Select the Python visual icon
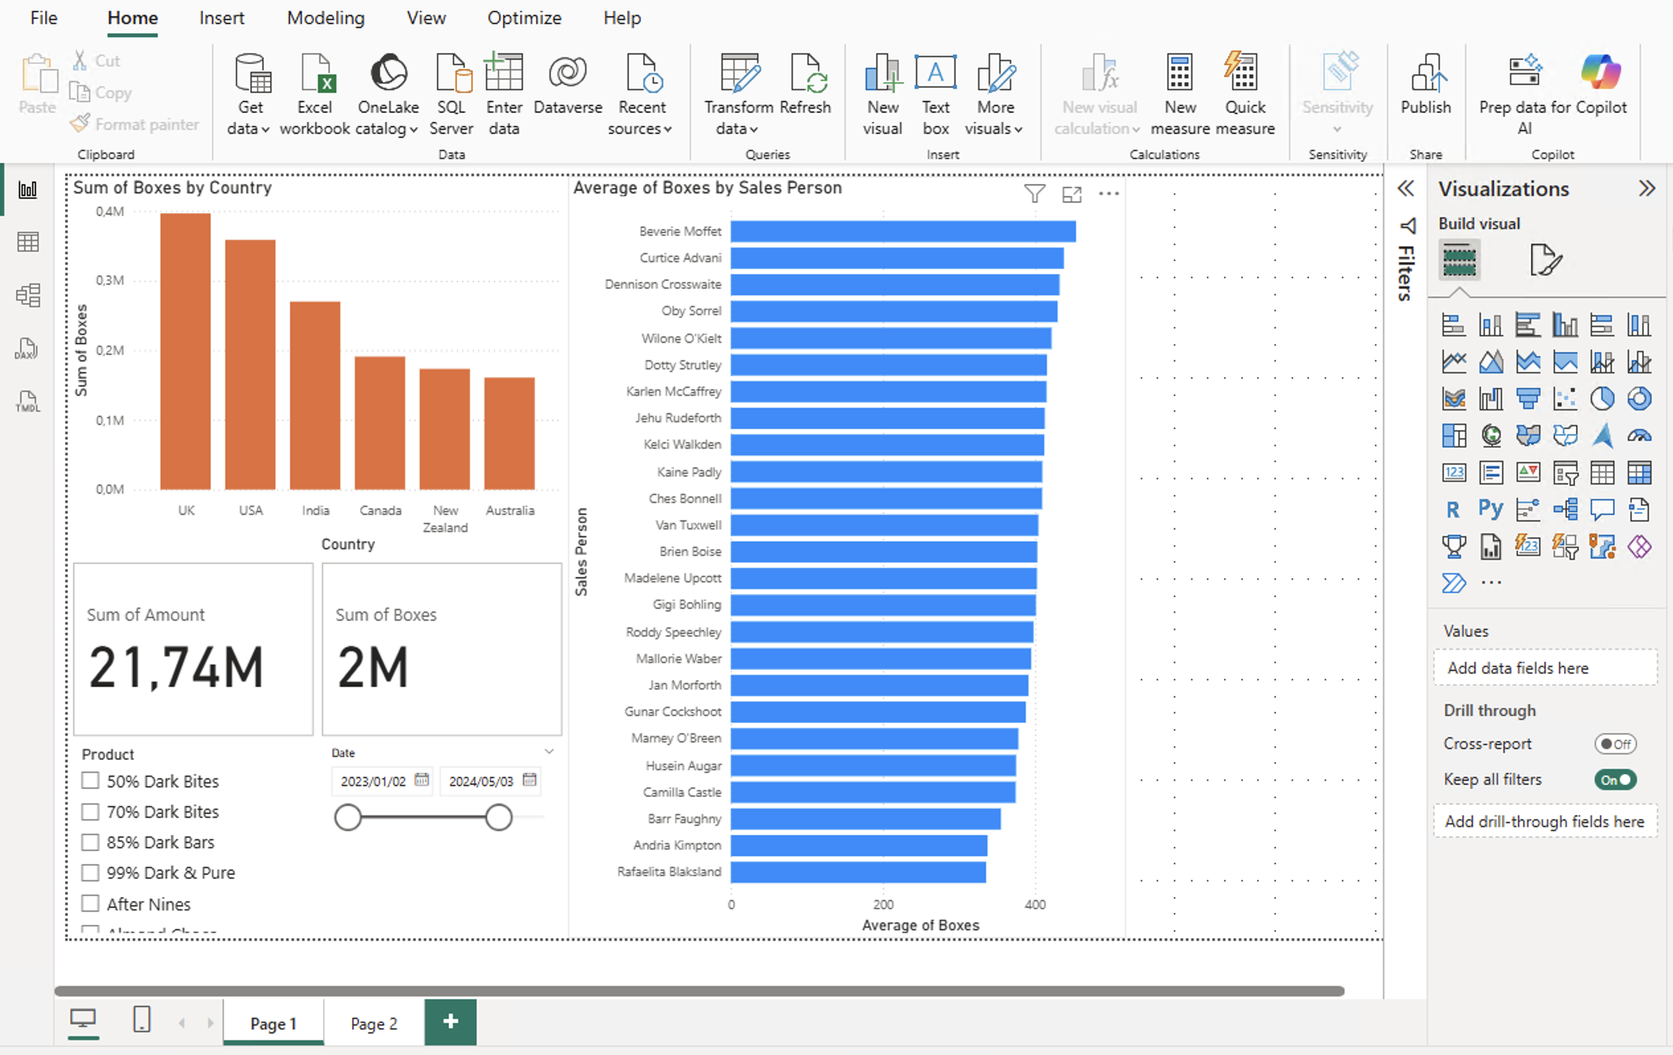 pos(1490,510)
